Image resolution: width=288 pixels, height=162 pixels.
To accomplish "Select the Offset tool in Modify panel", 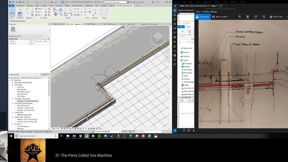I will click(x=61, y=9).
